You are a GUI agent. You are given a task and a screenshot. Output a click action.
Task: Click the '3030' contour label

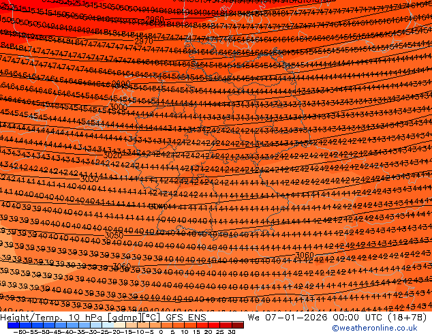[89, 179]
